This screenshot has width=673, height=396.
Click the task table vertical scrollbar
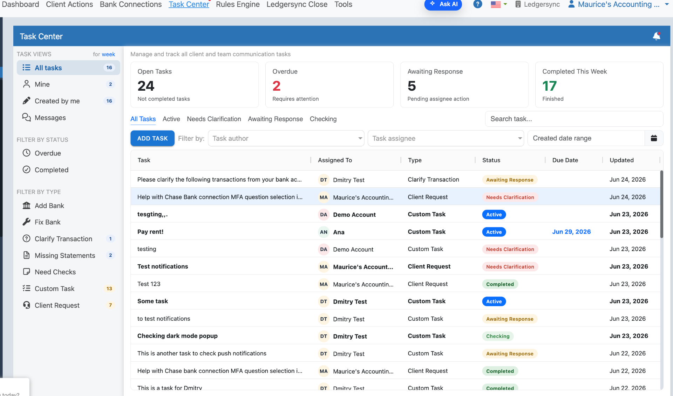(661, 204)
